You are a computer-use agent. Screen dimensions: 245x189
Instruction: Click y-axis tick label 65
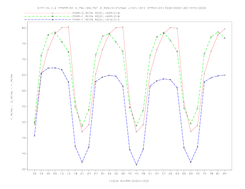[24, 75]
